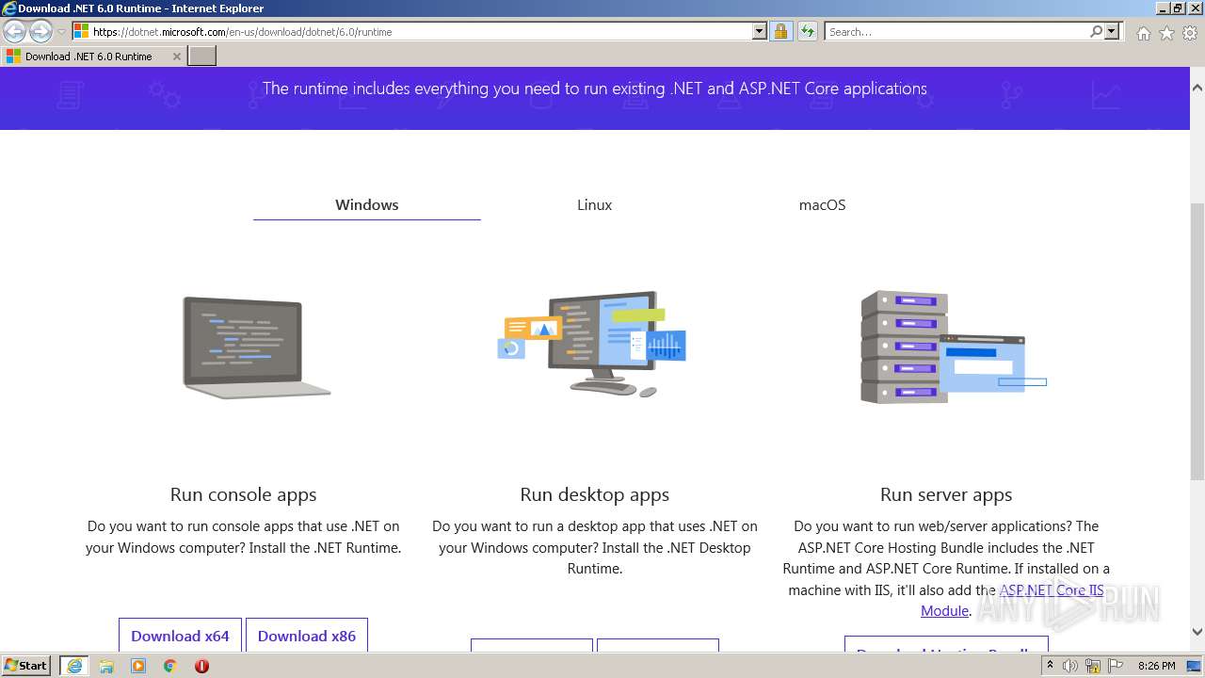Open the Home page icon
Screen dimensions: 1205x678
1143,33
